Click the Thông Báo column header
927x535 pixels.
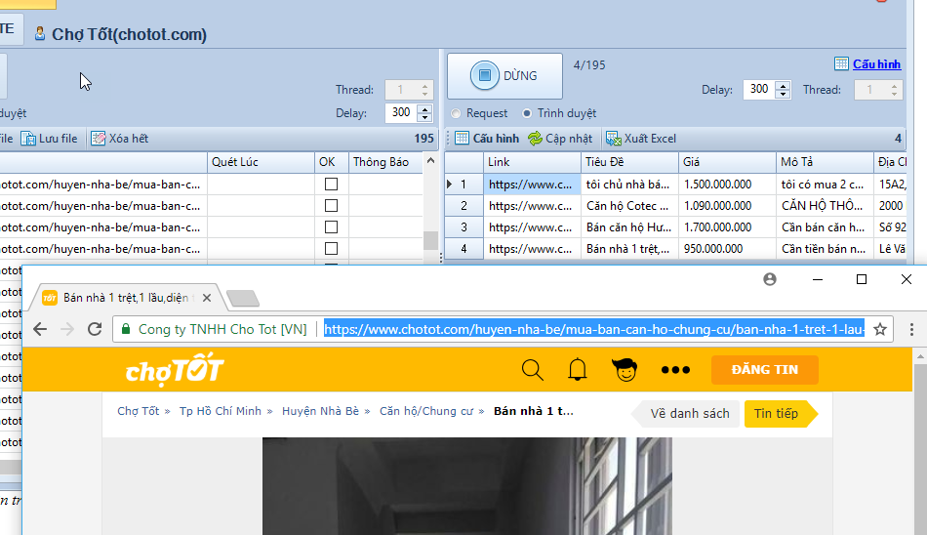pyautogui.click(x=385, y=162)
